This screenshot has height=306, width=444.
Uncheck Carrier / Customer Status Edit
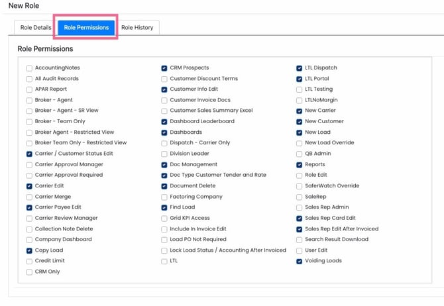pyautogui.click(x=29, y=154)
